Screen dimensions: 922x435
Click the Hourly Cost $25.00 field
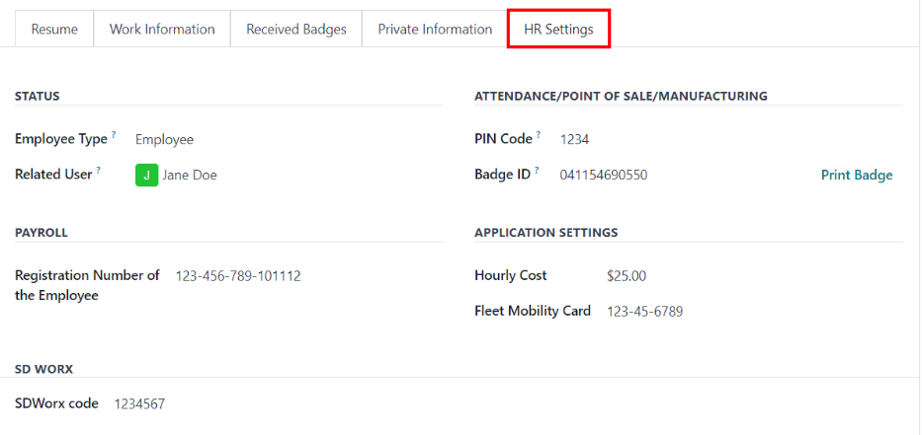click(x=627, y=276)
